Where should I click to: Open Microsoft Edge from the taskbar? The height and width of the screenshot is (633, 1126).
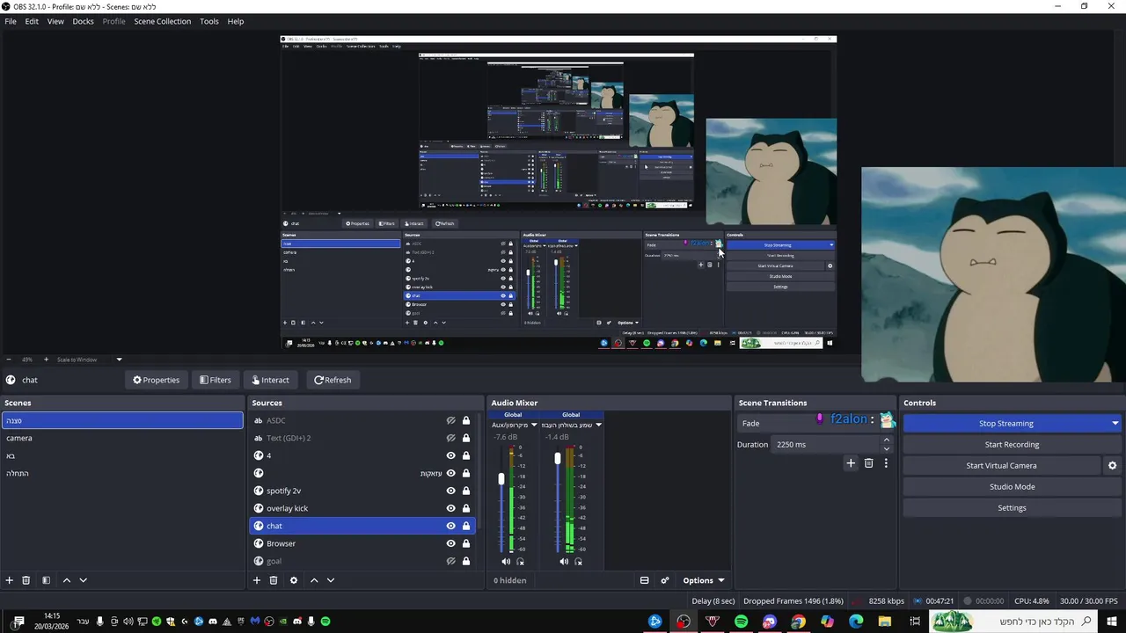click(856, 622)
